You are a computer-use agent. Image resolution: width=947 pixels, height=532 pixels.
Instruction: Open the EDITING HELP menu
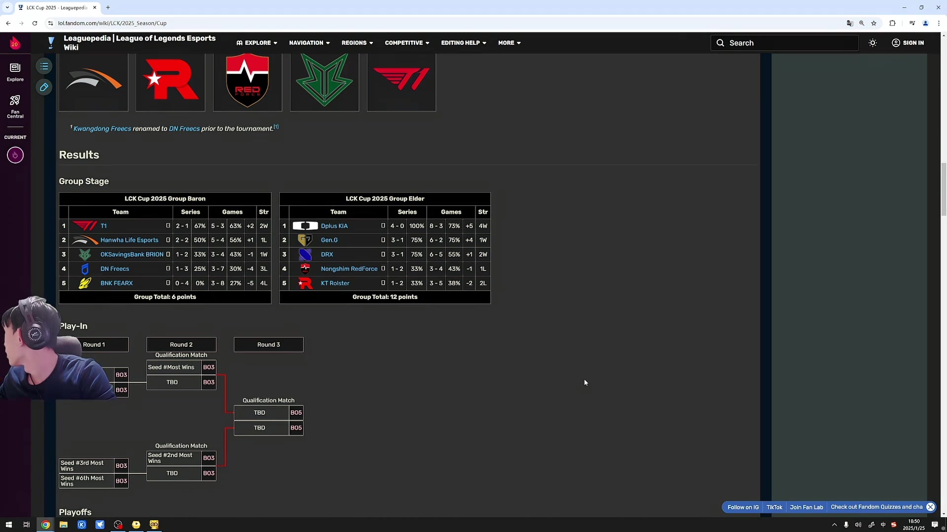coord(464,43)
